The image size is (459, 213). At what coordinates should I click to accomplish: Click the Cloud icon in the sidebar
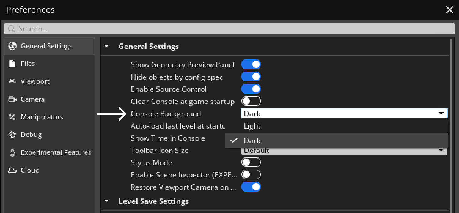pos(12,170)
